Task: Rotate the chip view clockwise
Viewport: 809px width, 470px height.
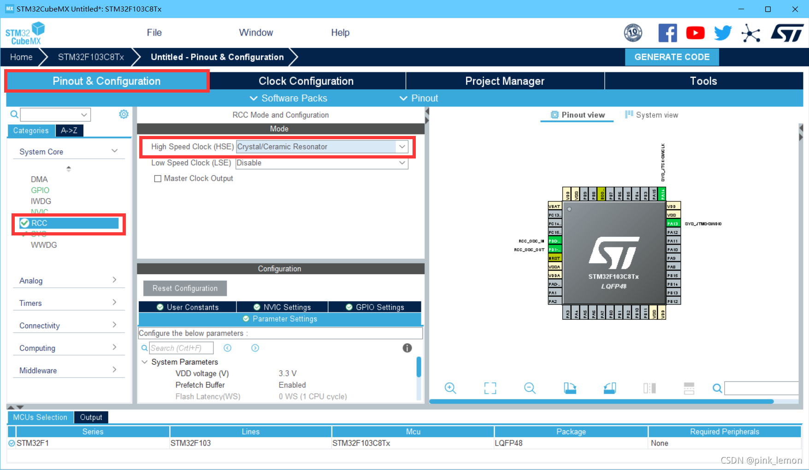Action: [x=570, y=388]
